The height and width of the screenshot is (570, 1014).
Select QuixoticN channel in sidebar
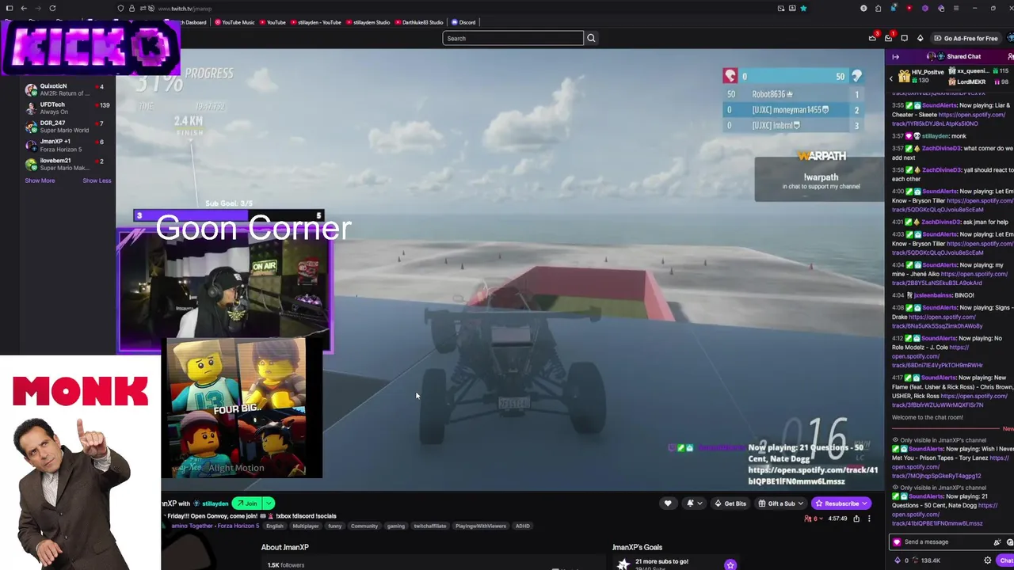tap(67, 89)
